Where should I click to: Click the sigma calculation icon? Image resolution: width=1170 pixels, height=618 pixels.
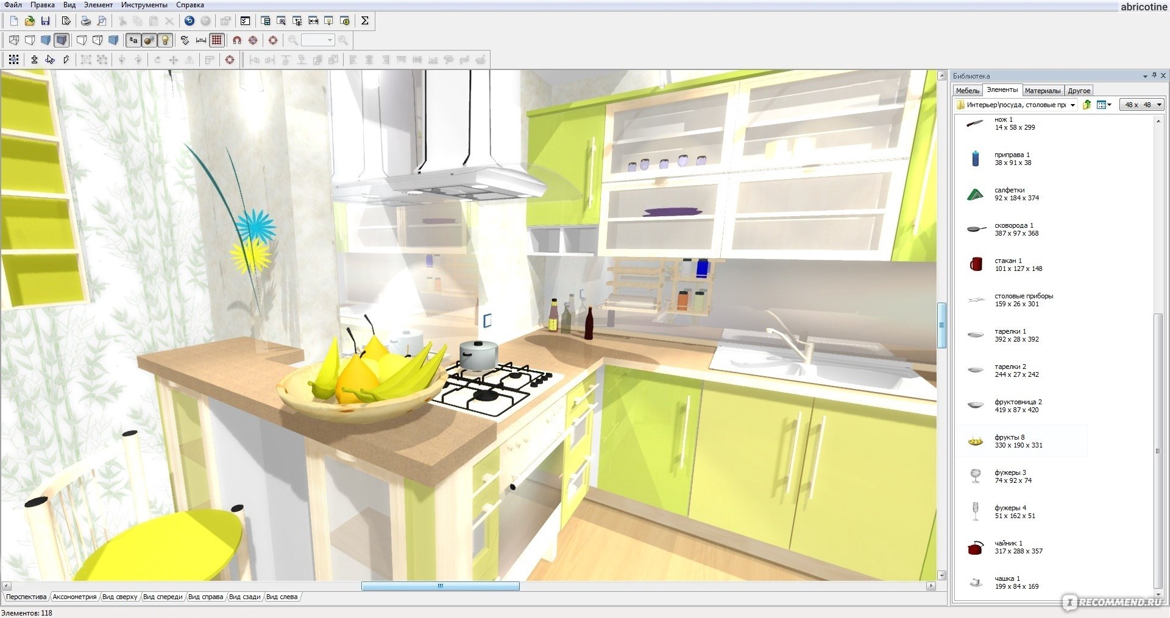click(x=364, y=21)
